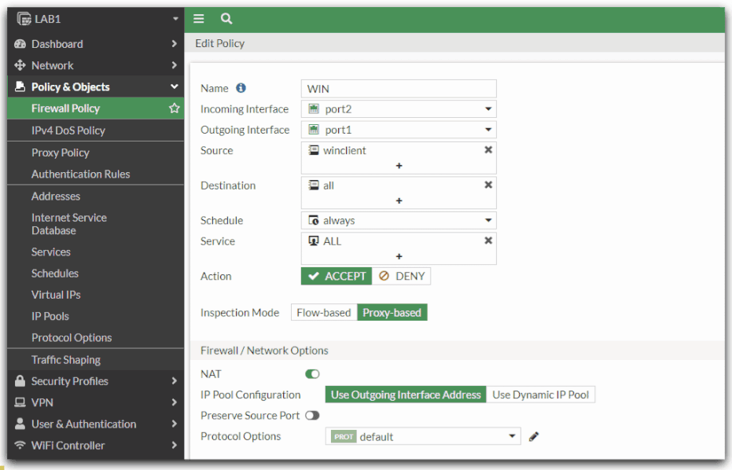The image size is (732, 470).
Task: Remove the ALL entry from Service
Action: (x=488, y=241)
